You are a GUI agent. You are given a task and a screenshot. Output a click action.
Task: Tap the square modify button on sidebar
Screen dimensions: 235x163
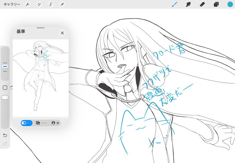[x=5, y=88]
